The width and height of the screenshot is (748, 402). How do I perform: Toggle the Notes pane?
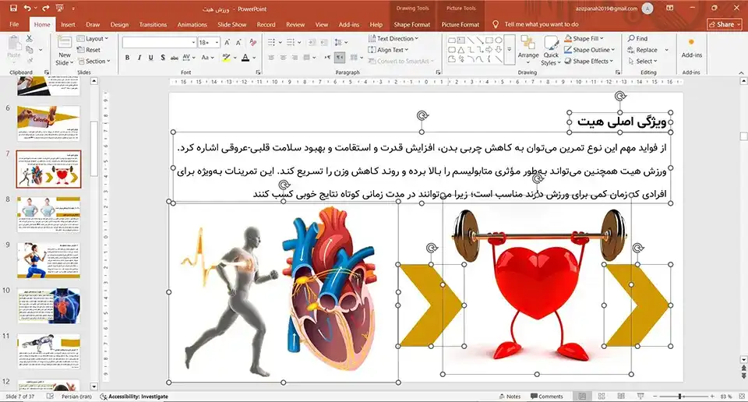tap(510, 397)
